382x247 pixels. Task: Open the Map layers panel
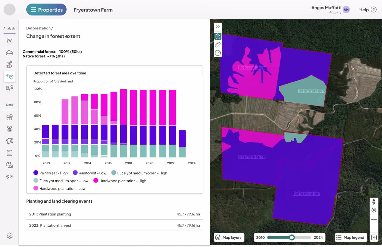229,237
